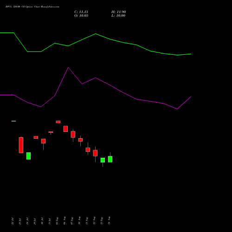Click the right end of the green line

pos(191,54)
